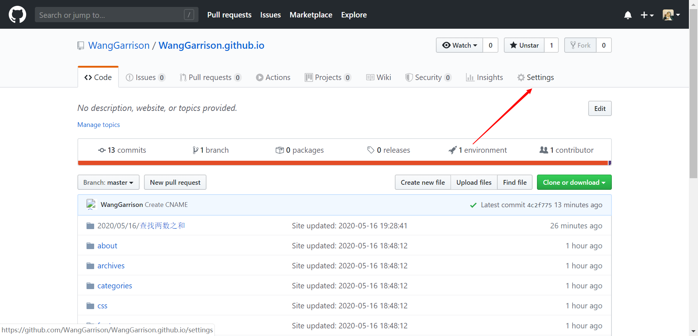Switch to the repository Pull requests tab
698x336 pixels.
(210, 77)
